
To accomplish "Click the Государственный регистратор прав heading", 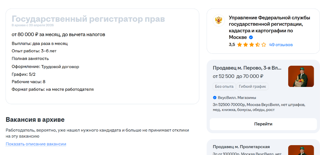I will coord(88,19).
